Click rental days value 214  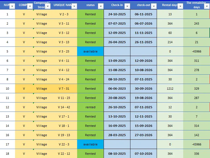pyautogui.click(x=170, y=42)
